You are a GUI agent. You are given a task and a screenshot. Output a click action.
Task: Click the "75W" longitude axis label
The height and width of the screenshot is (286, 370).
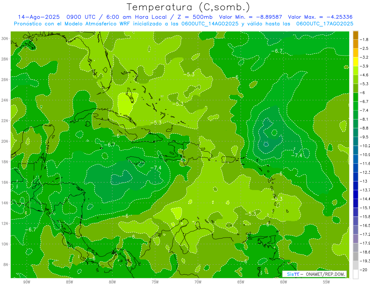pyautogui.click(x=155, y=282)
